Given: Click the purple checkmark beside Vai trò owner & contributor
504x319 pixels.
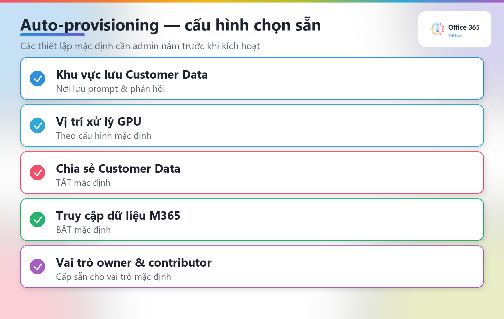Looking at the screenshot, I should (38, 267).
